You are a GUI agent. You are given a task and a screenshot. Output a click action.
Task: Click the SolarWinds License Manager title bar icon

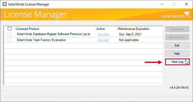[x=5, y=4]
